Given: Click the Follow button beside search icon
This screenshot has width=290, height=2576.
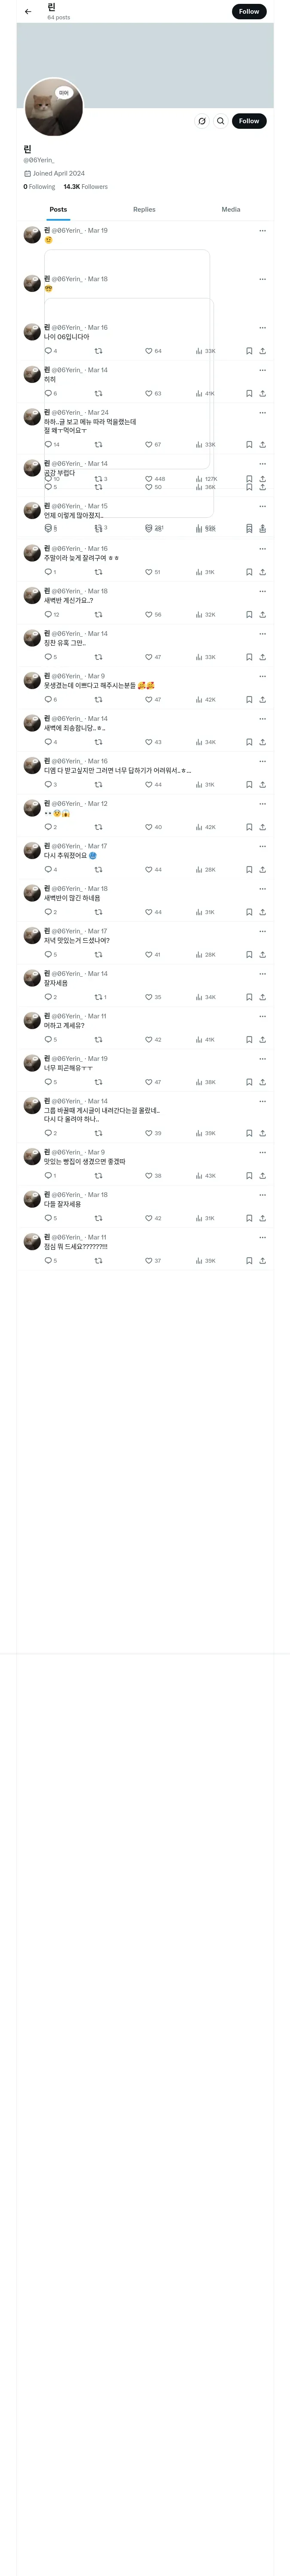Looking at the screenshot, I should coord(249,121).
